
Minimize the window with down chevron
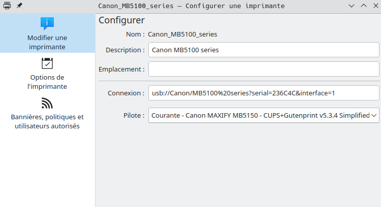coord(352,6)
